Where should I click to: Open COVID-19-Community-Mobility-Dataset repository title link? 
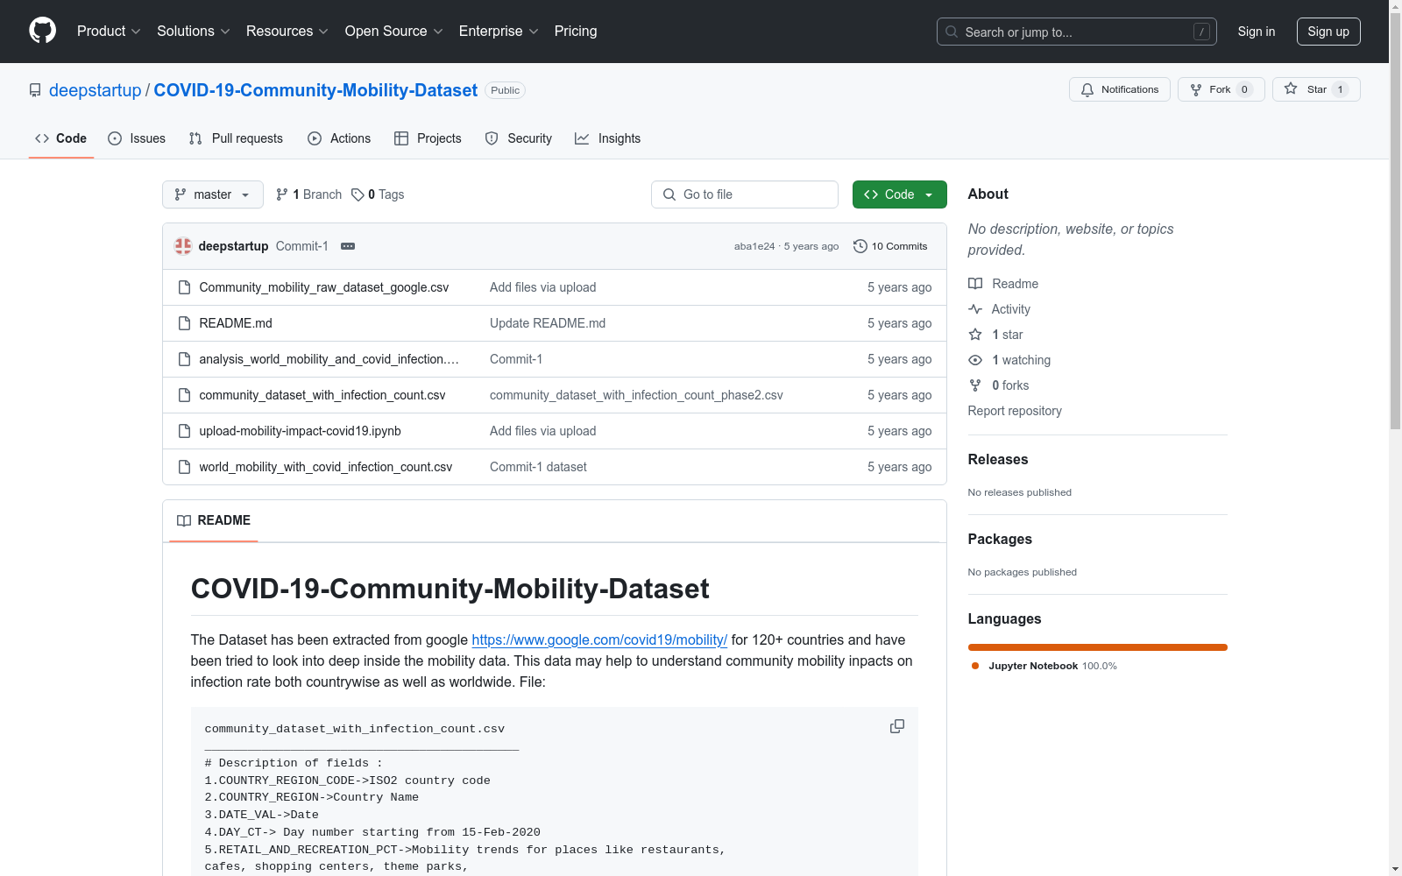(x=315, y=90)
